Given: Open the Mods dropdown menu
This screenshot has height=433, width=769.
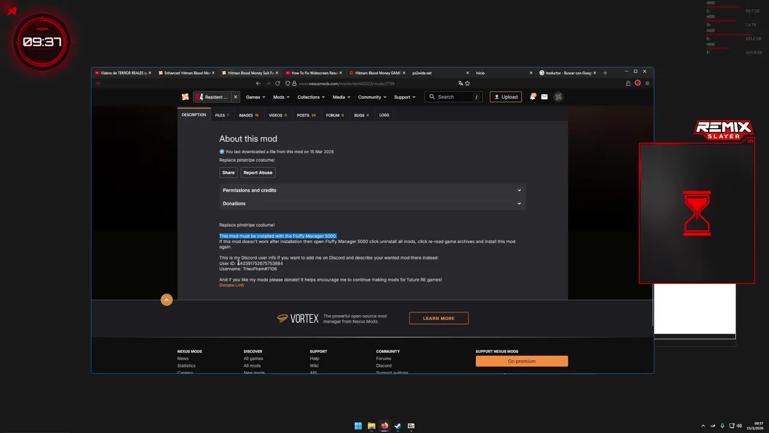Looking at the screenshot, I should click(281, 97).
